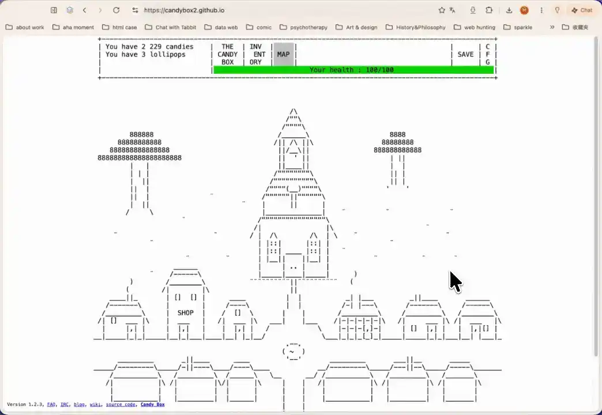Open the layered workspaces icon in toolbar
The image size is (602, 415).
tap(70, 10)
